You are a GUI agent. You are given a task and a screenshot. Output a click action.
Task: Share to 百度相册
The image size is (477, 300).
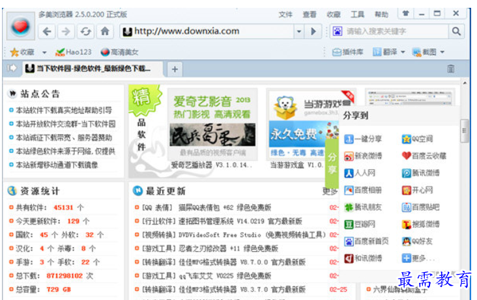coord(363,190)
